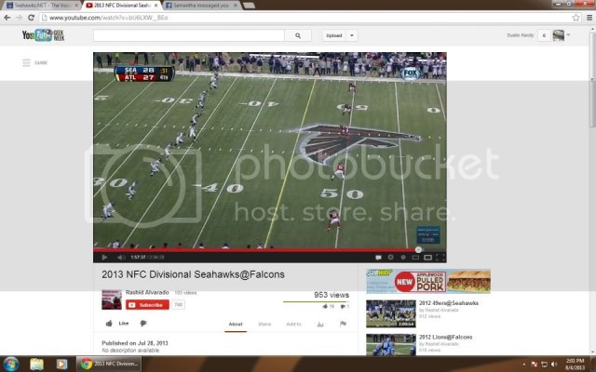Dislike the video with thumbs down

(143, 324)
